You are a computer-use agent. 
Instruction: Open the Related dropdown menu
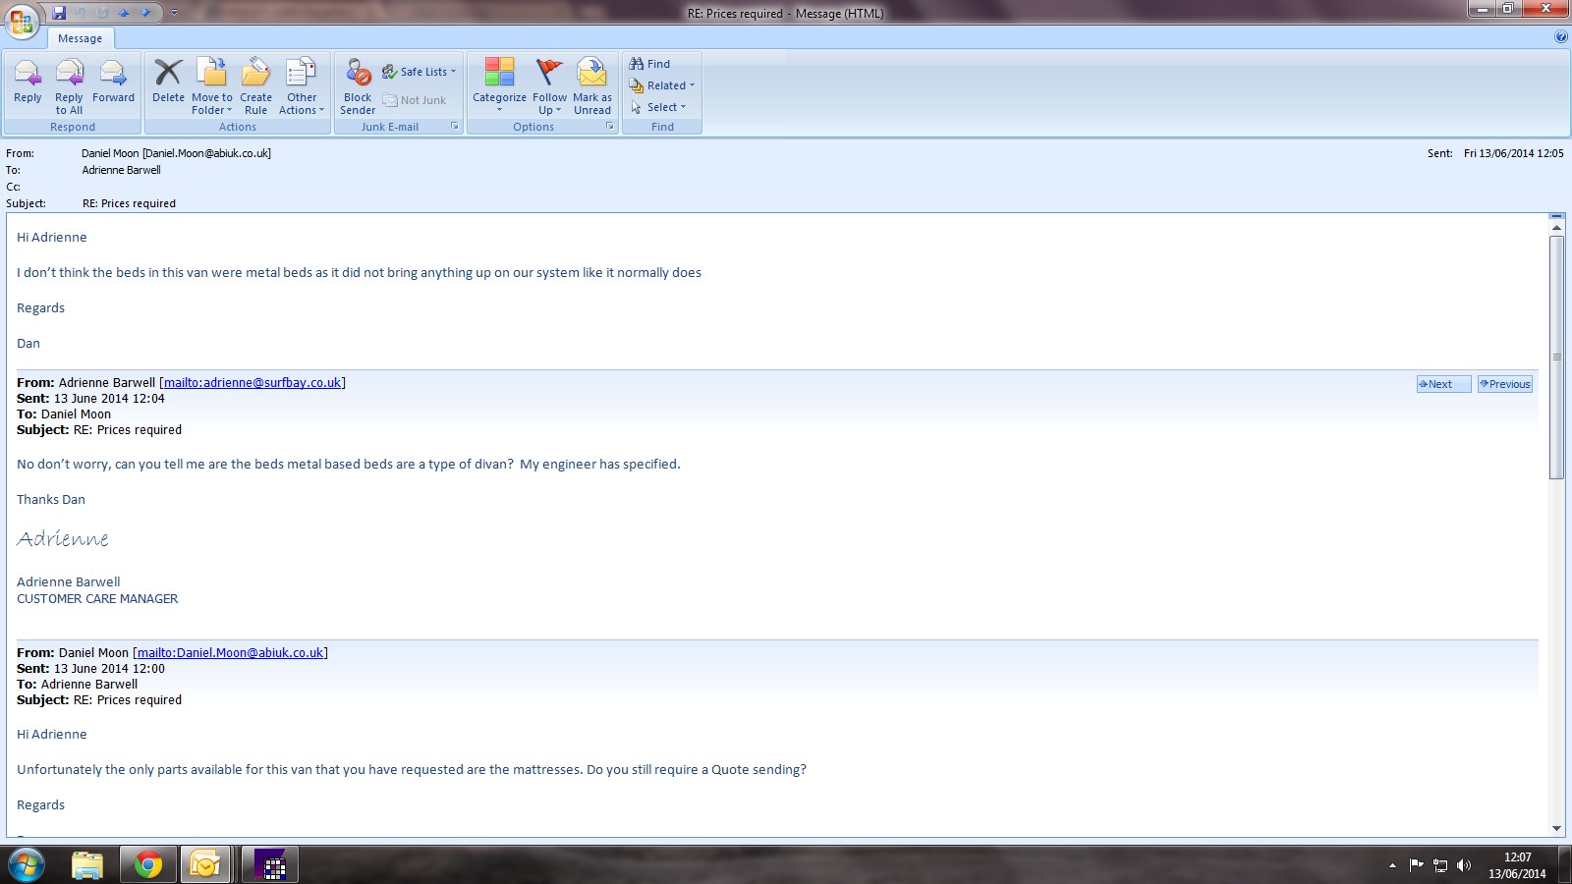[663, 85]
